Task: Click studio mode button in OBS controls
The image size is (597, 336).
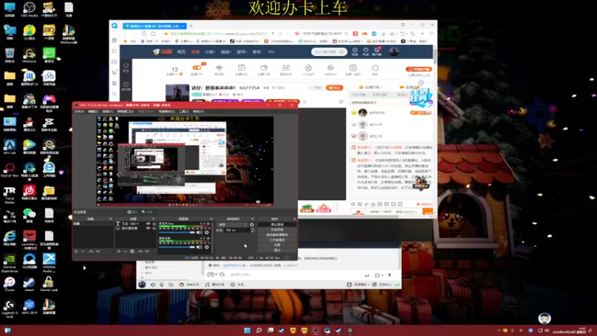Action: point(277,240)
